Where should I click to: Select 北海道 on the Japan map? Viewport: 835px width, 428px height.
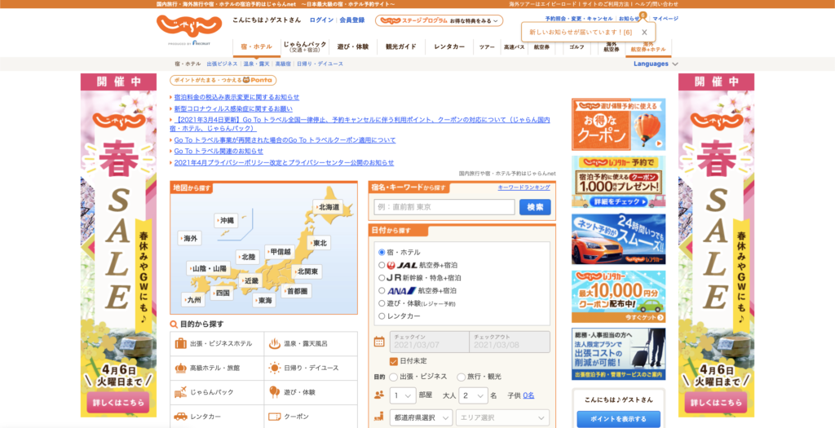(329, 206)
